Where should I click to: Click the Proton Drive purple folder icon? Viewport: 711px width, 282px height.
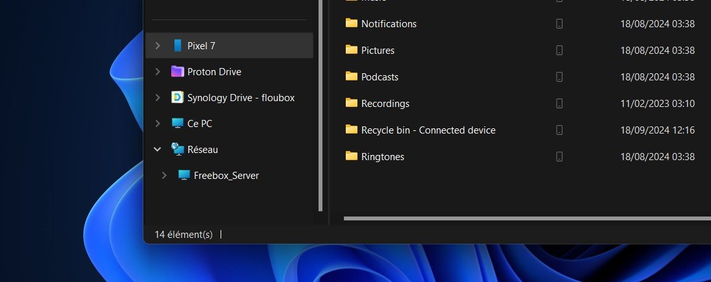(177, 71)
